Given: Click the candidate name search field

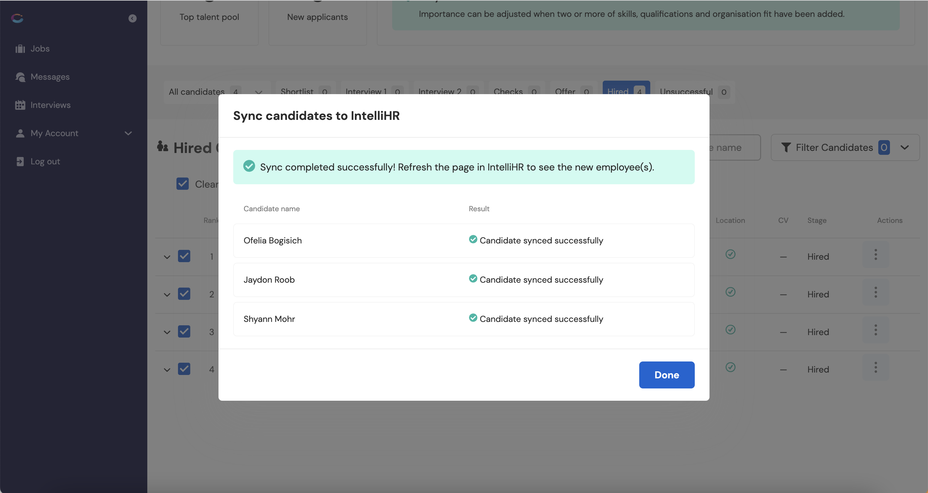Looking at the screenshot, I should pyautogui.click(x=735, y=147).
